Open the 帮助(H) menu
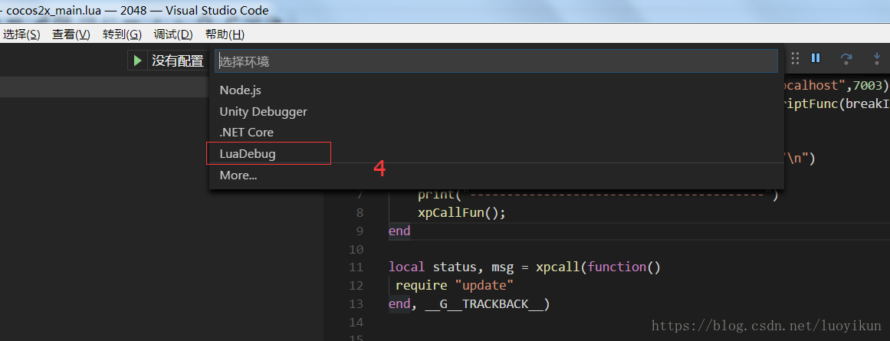The height and width of the screenshot is (341, 890). pos(225,34)
